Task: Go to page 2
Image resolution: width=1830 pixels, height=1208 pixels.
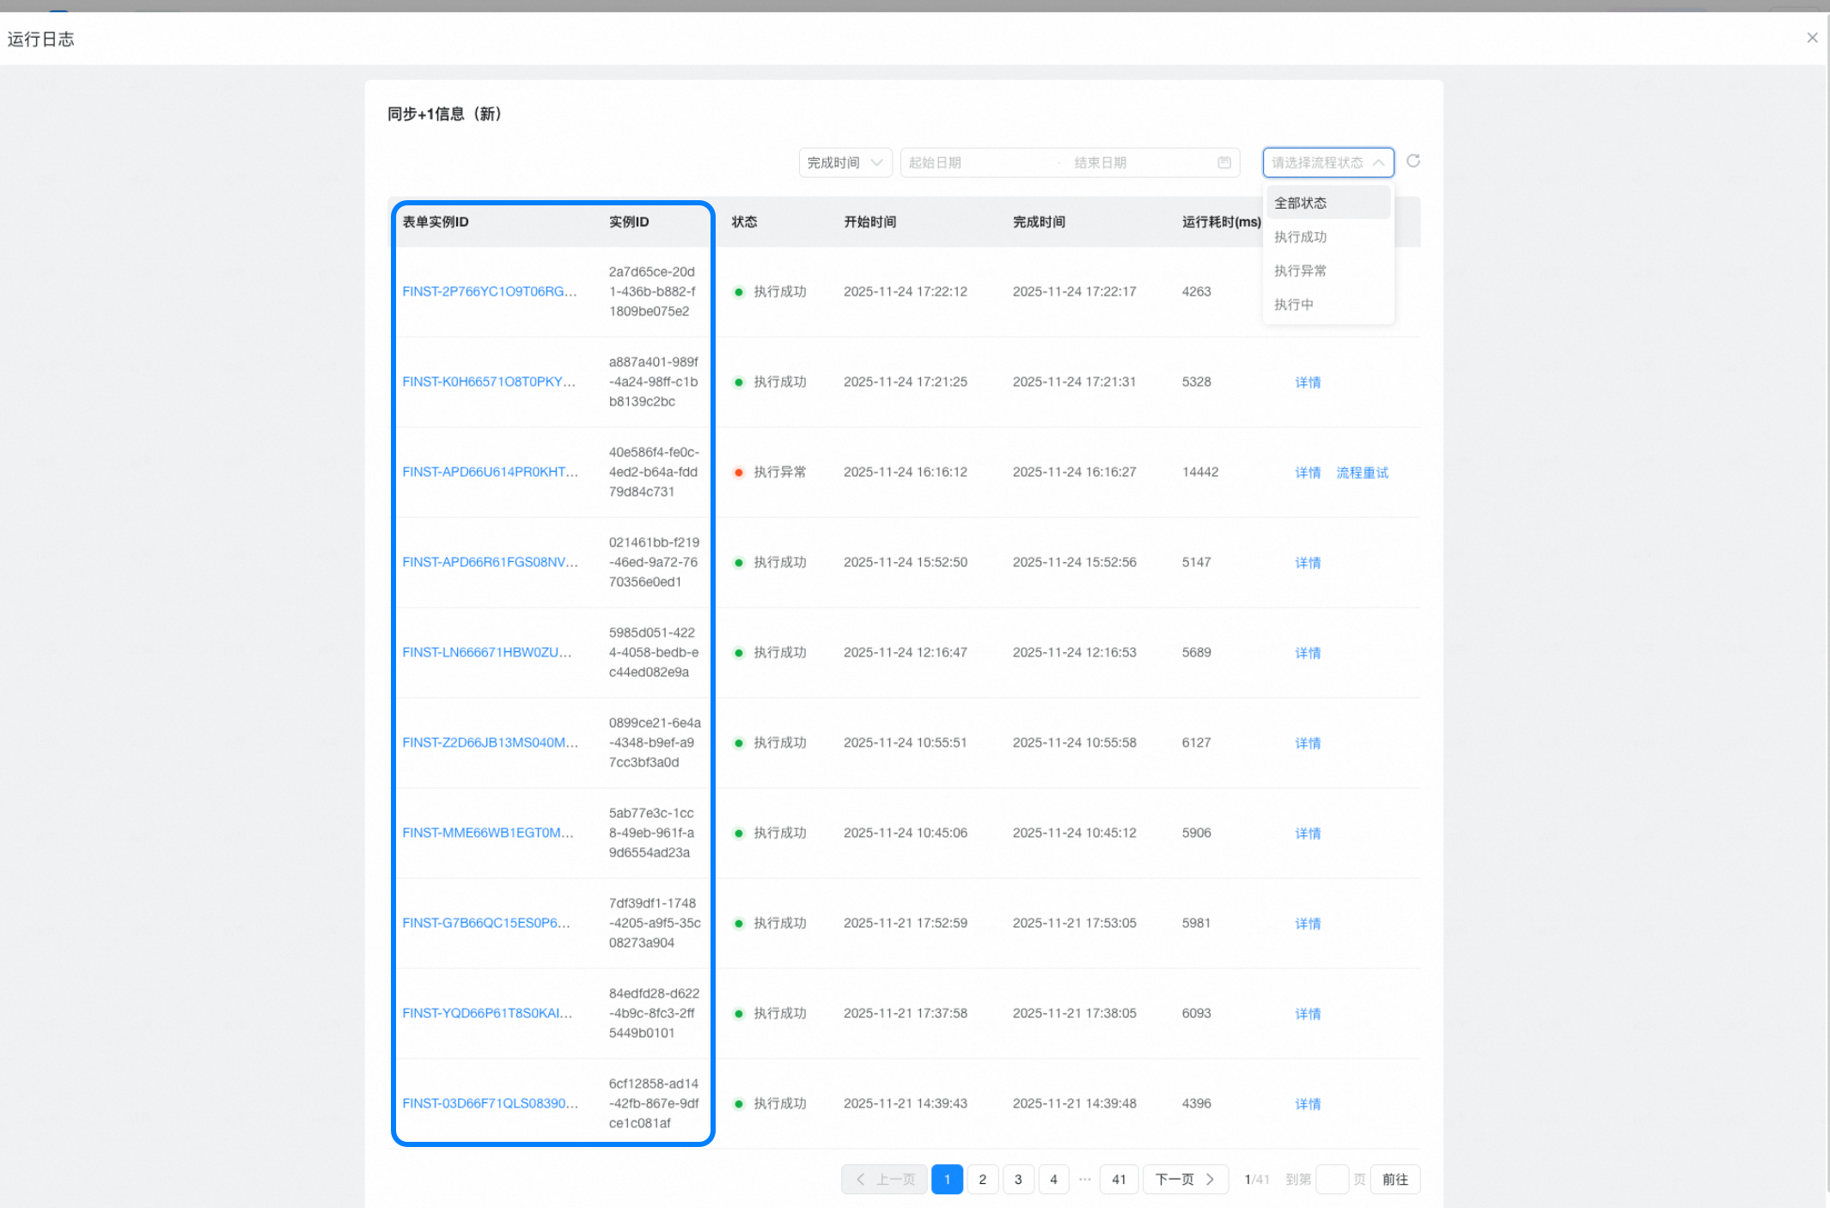Action: pos(983,1180)
